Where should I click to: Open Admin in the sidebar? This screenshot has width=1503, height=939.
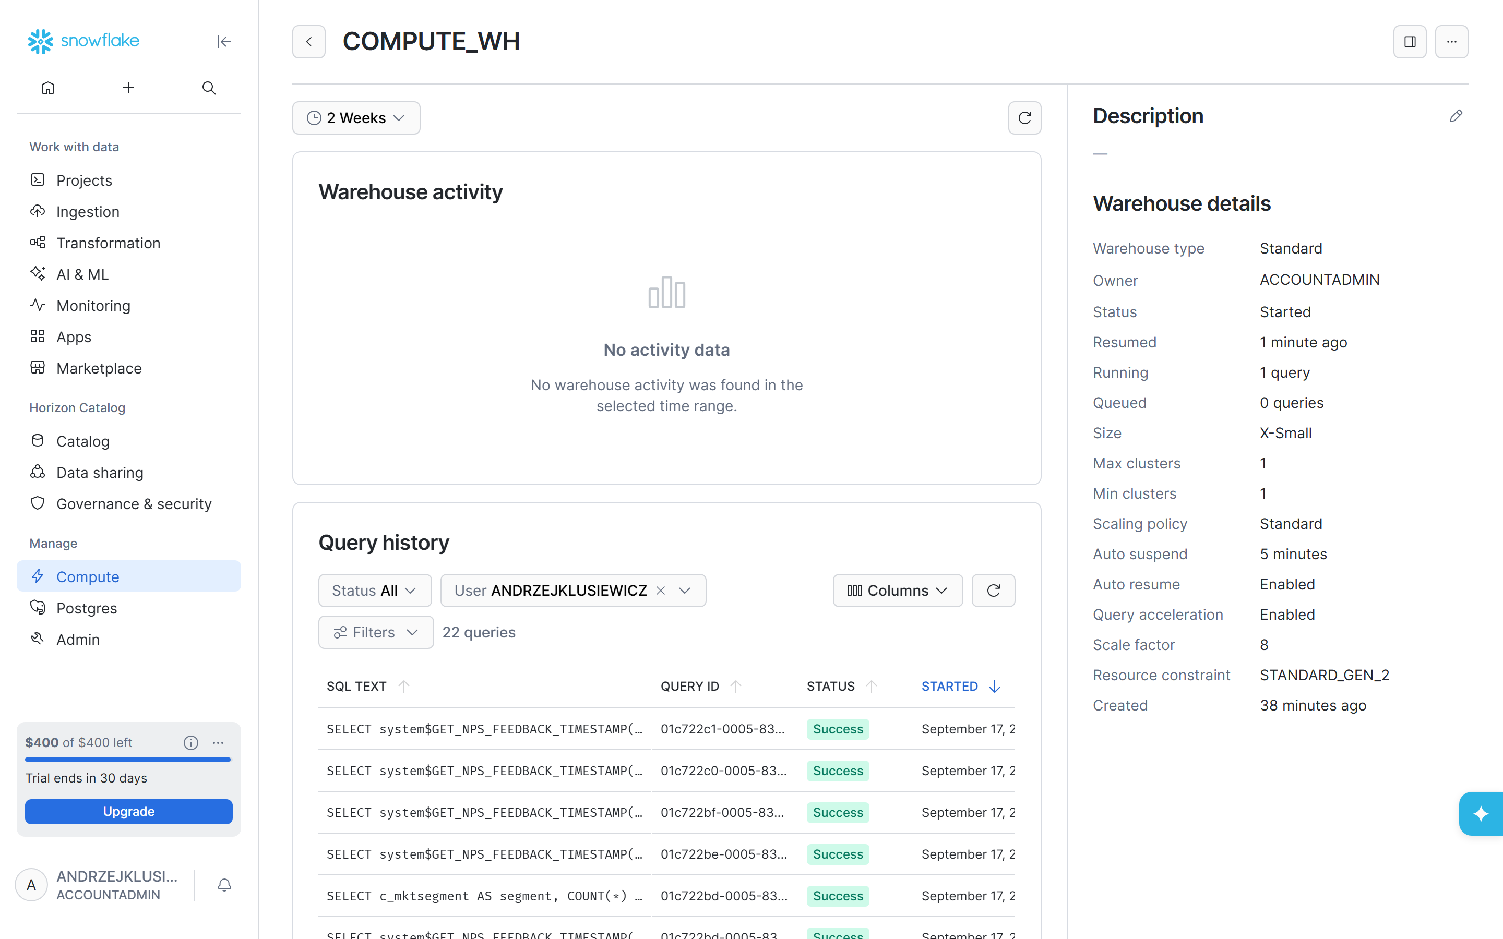[128, 640]
